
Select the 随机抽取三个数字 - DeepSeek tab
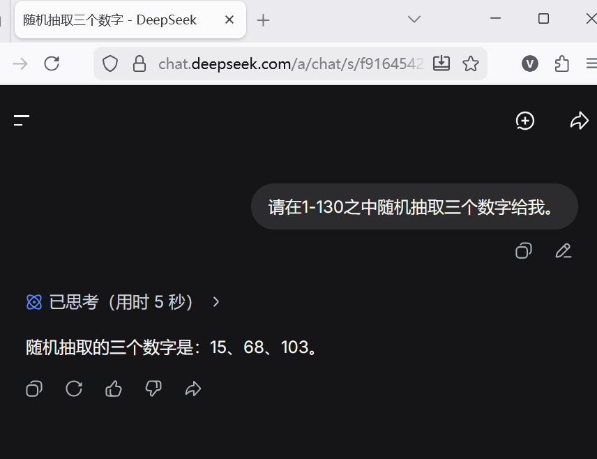(x=130, y=20)
